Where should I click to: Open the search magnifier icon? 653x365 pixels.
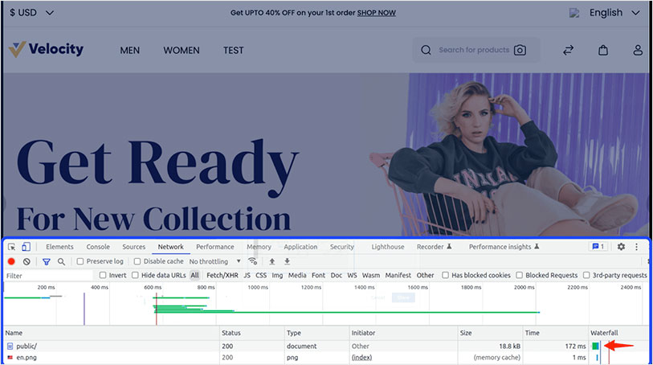pos(426,50)
